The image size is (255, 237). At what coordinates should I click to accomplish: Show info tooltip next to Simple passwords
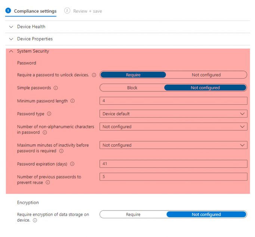click(56, 88)
